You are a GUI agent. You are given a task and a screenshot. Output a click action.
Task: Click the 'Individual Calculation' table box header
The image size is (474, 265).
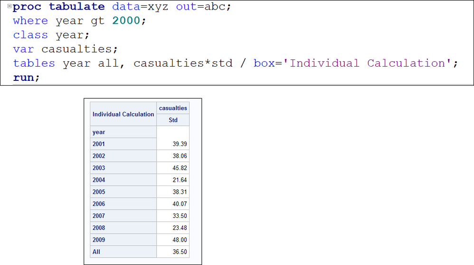123,114
